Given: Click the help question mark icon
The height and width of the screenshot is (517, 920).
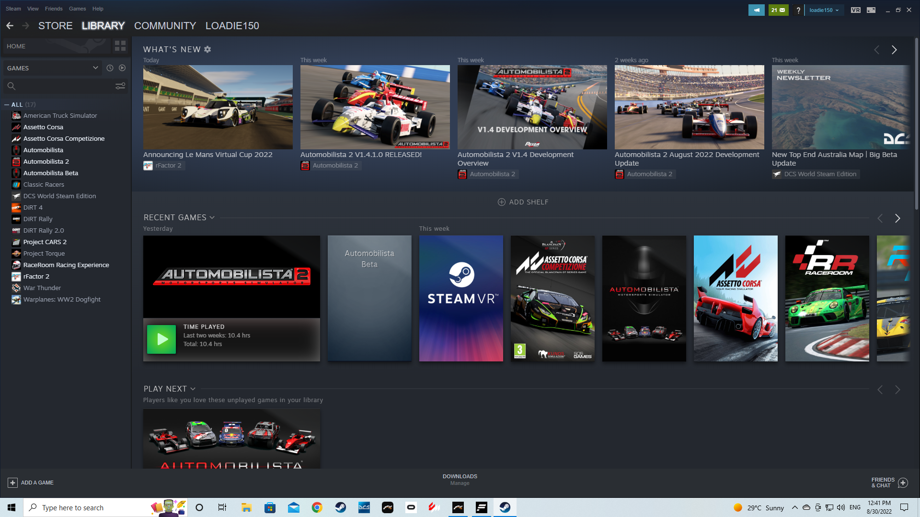Looking at the screenshot, I should [x=798, y=10].
